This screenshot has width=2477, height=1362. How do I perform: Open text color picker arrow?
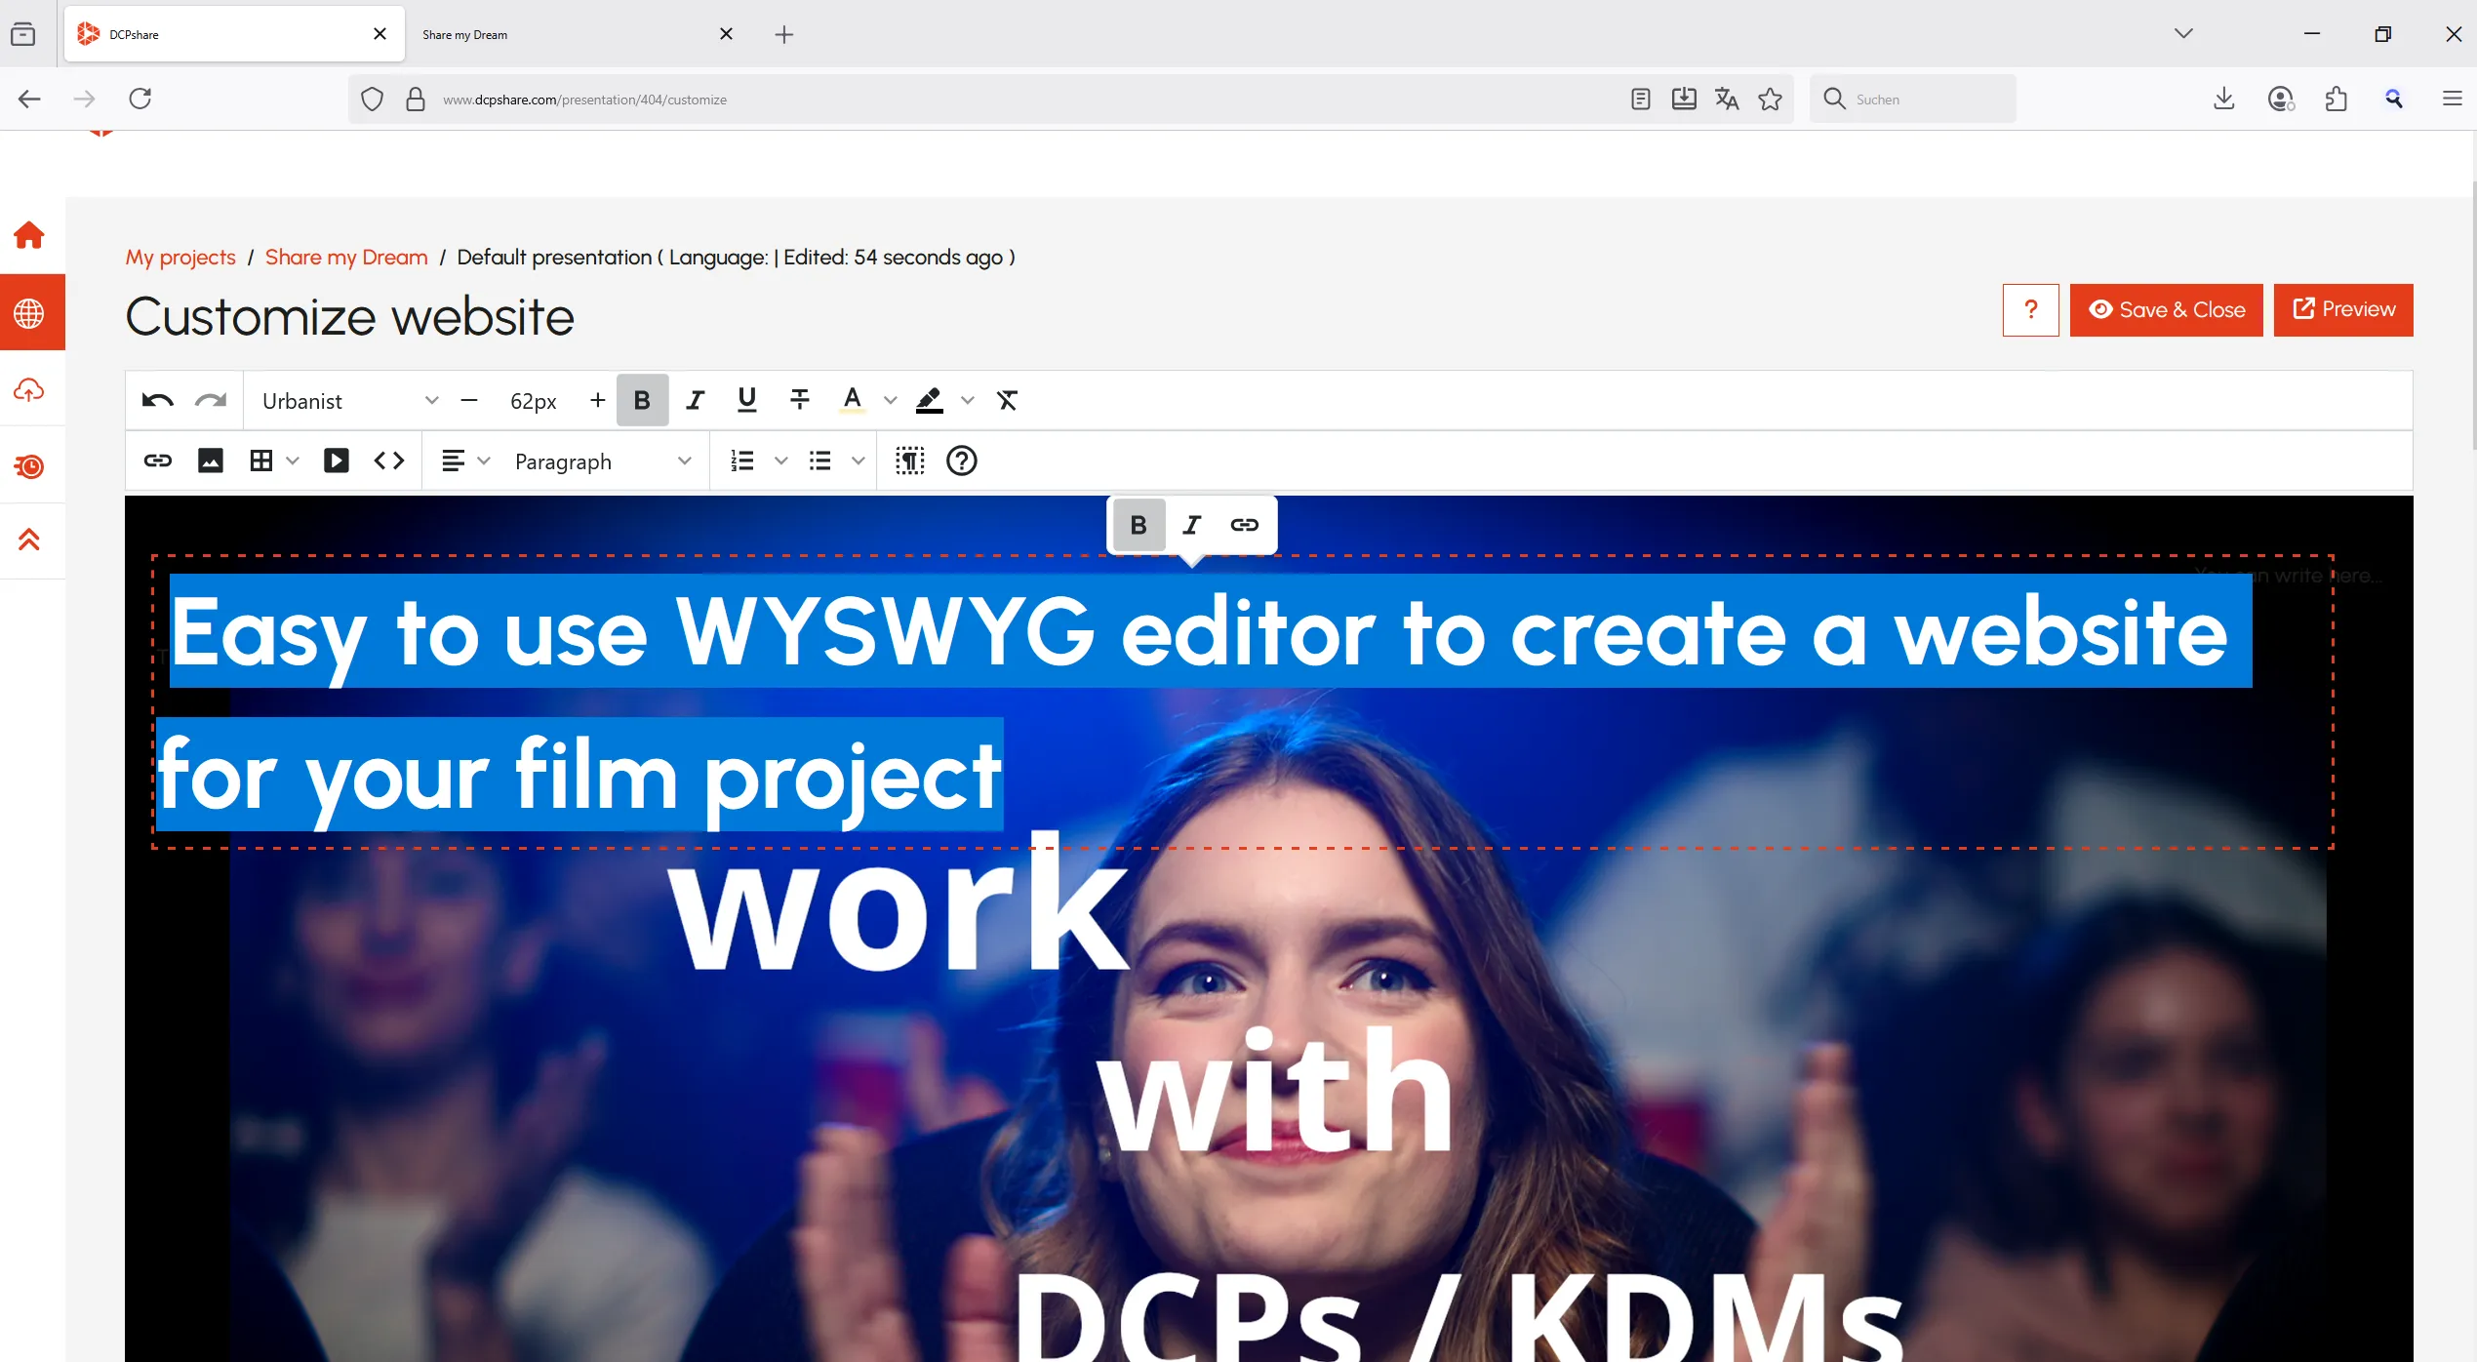[890, 400]
